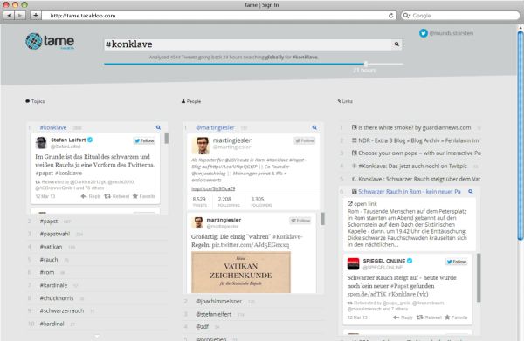Click the people tweets scrollbar
This screenshot has width=524, height=341.
[x=322, y=219]
